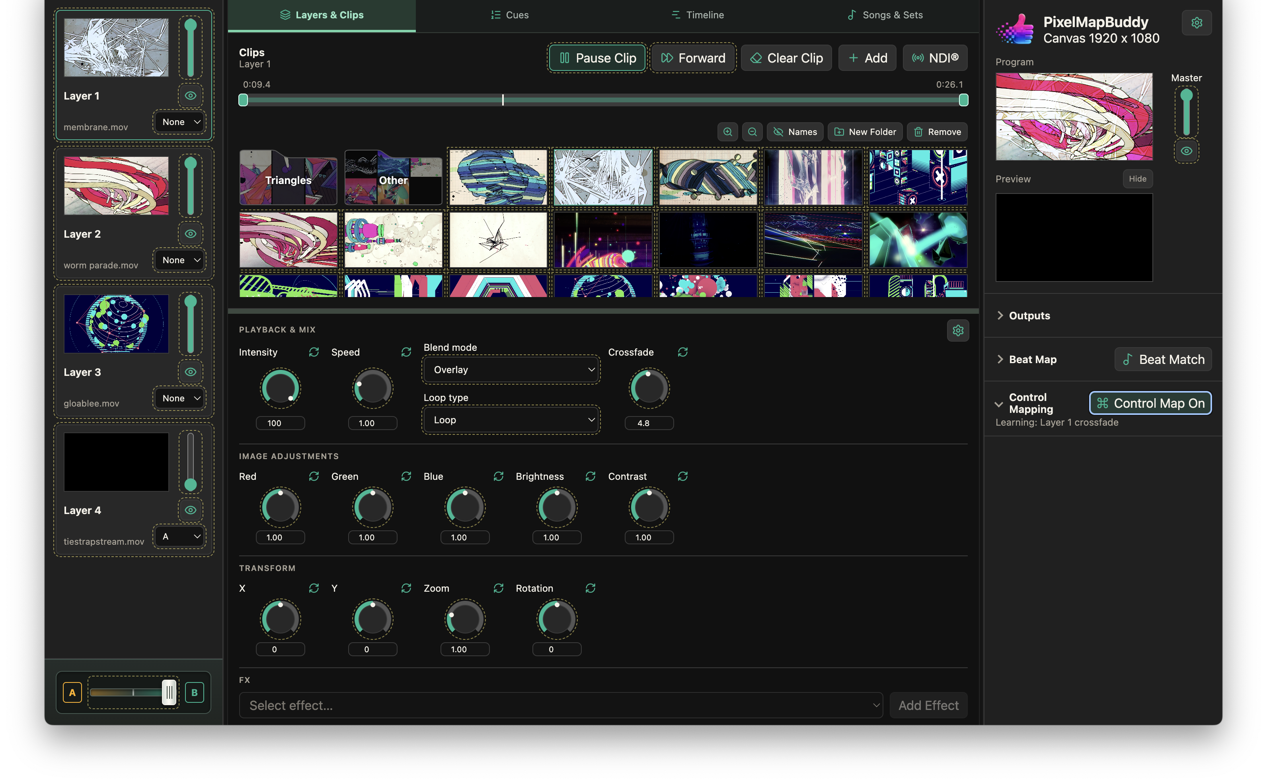This screenshot has width=1267, height=784.
Task: Reset the Intensity knob with its refresh icon
Action: 314,352
